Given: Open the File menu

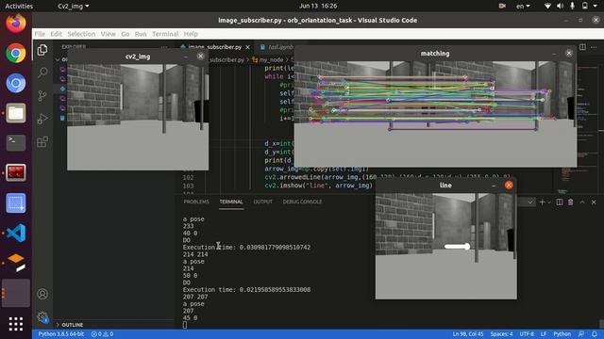Looking at the screenshot, I should pyautogui.click(x=40, y=34).
